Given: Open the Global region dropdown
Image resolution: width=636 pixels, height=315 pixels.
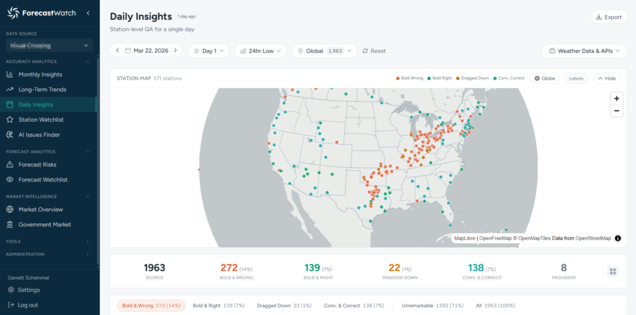Looking at the screenshot, I should point(324,51).
